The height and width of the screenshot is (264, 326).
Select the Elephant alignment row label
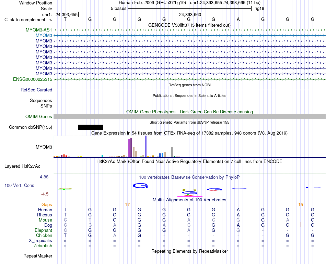[44, 230]
